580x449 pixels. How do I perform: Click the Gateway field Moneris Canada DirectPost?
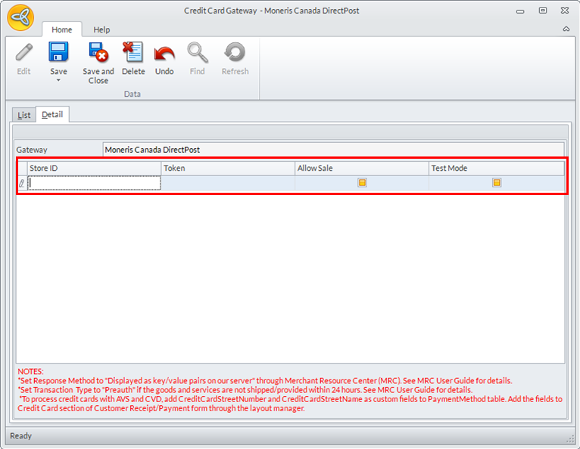(333, 150)
